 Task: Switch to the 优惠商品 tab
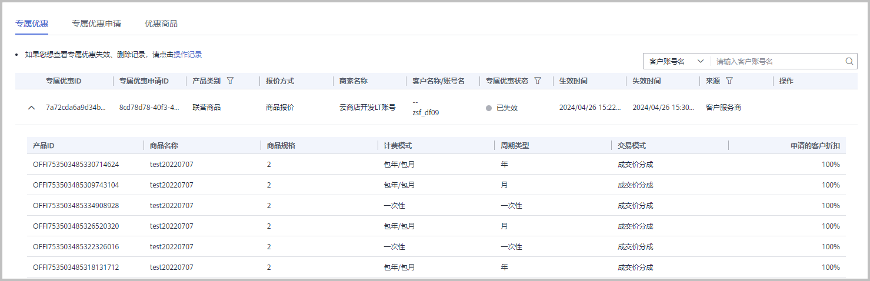point(161,24)
